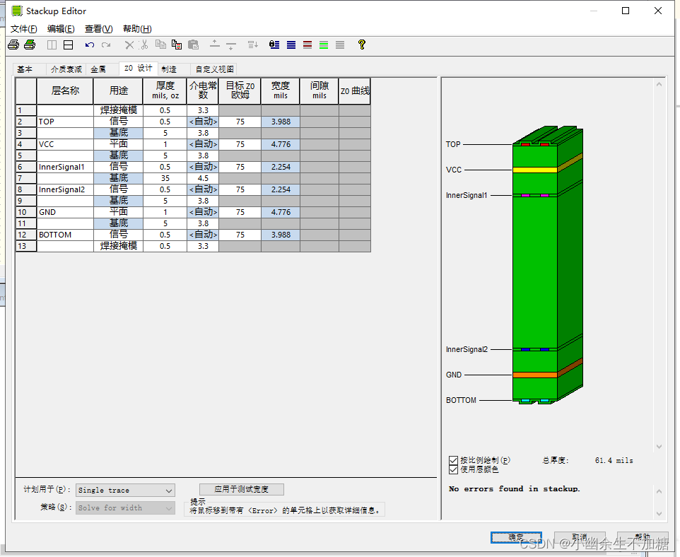Click the delete X icon
Screen dimensions: 680x557
coord(129,45)
